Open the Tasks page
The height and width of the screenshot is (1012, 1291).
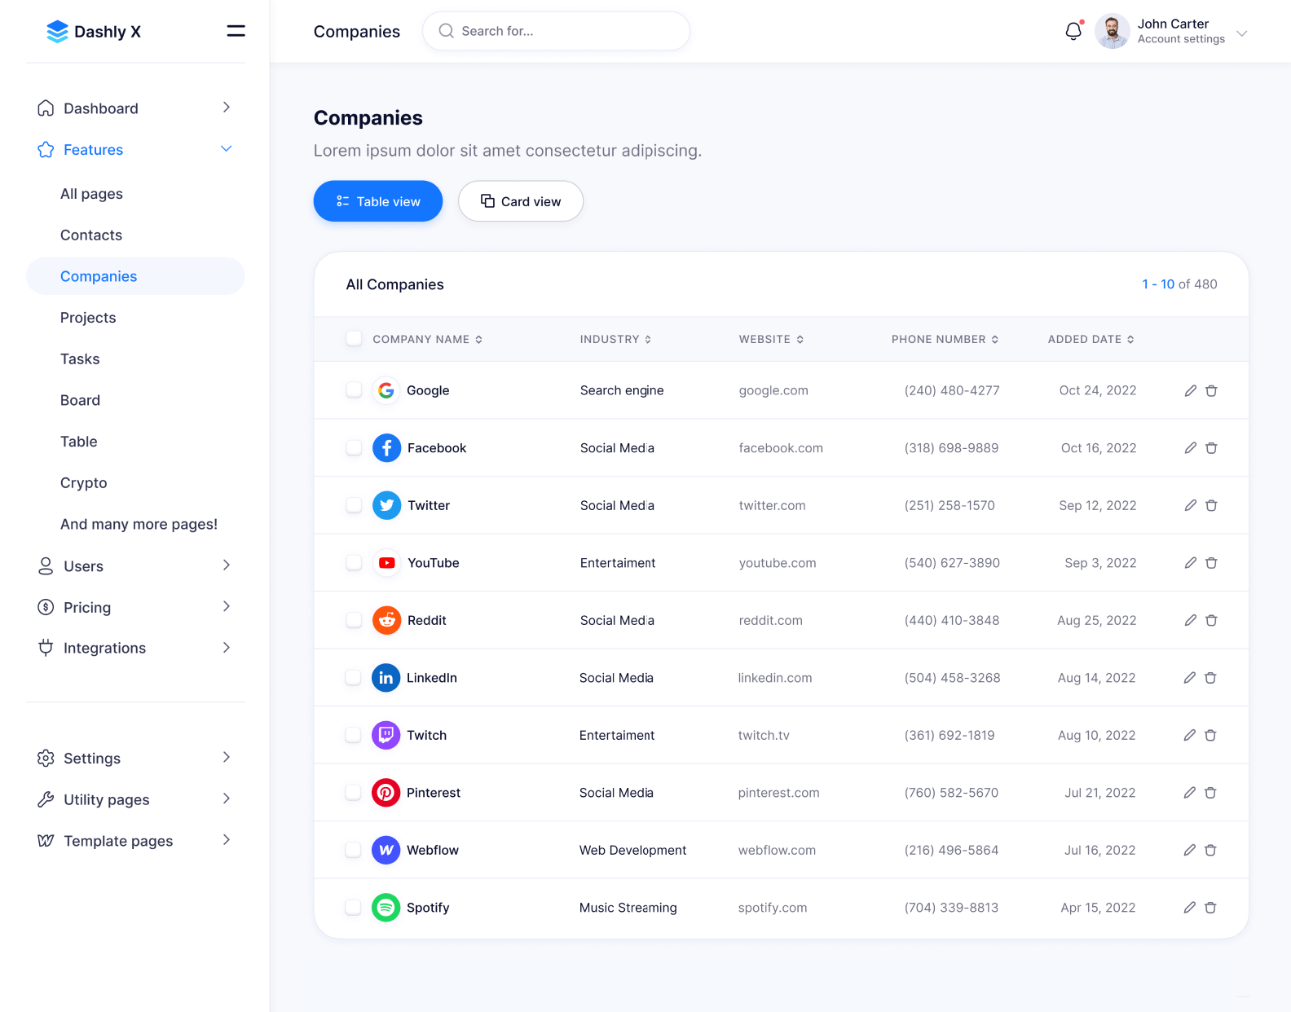coord(80,359)
